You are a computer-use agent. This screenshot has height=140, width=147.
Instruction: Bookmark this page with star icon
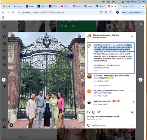click(x=110, y=12)
